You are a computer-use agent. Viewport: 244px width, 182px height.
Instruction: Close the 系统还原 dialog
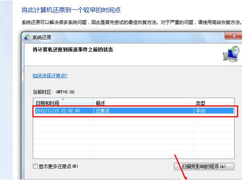tap(233, 36)
